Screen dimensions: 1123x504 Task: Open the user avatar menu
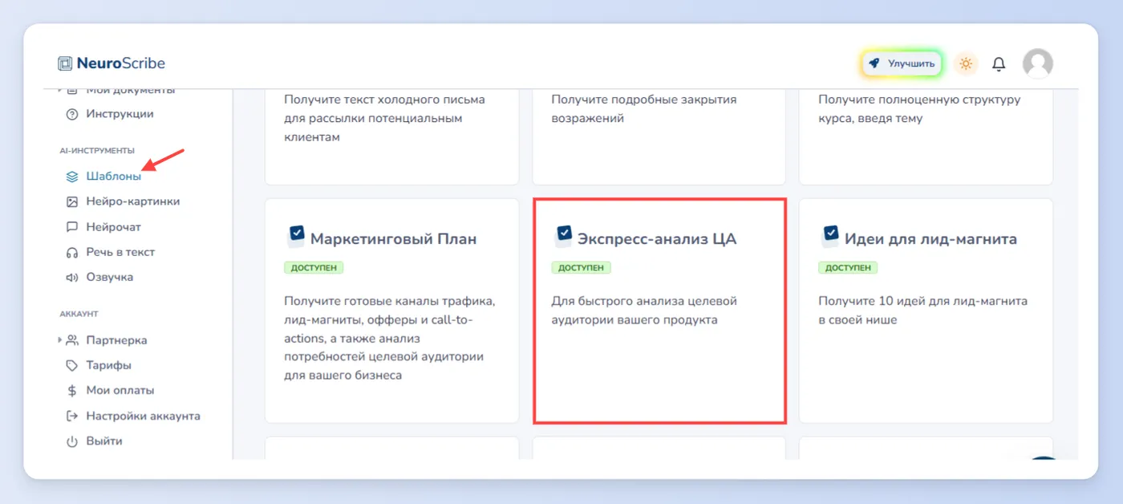click(1038, 63)
